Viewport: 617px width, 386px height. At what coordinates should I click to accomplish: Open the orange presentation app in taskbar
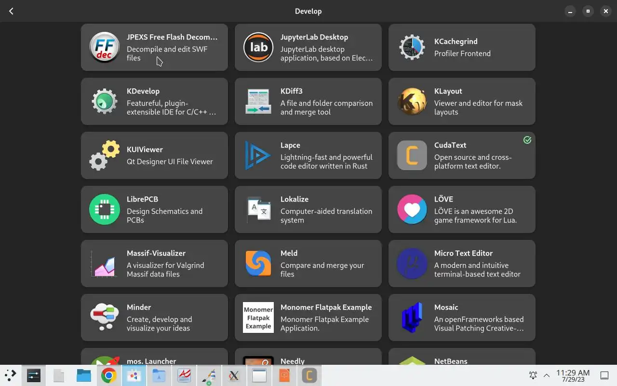284,375
